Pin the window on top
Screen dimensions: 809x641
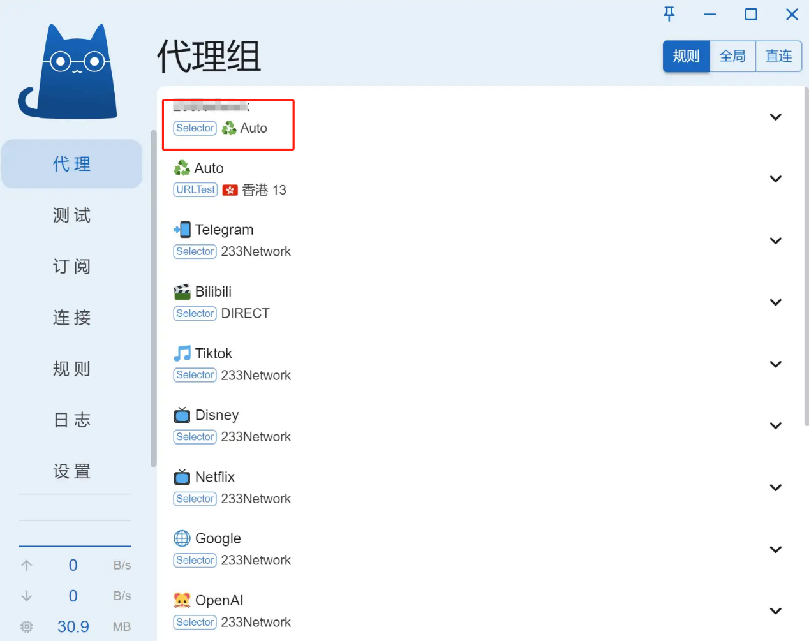point(669,14)
